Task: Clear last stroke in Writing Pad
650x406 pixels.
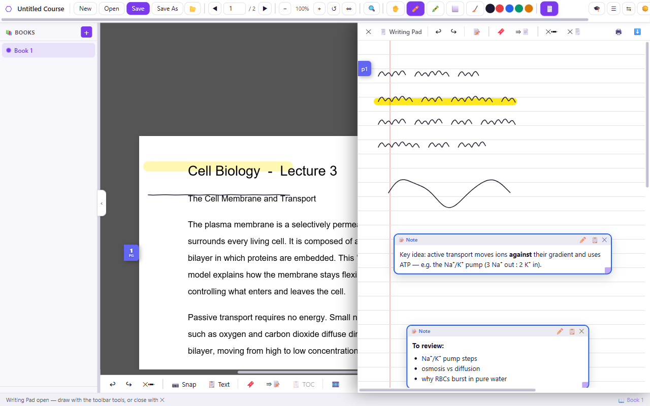Action: [x=551, y=31]
